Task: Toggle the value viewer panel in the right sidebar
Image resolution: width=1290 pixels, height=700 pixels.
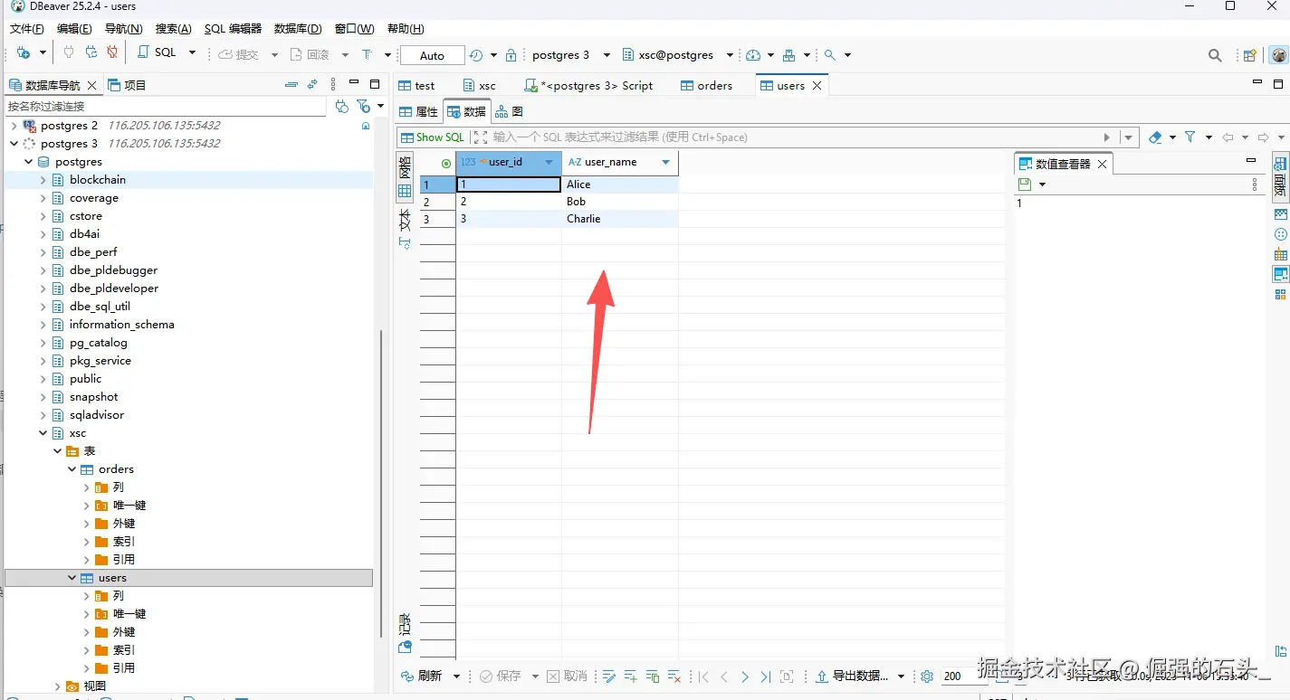Action: 1280,274
